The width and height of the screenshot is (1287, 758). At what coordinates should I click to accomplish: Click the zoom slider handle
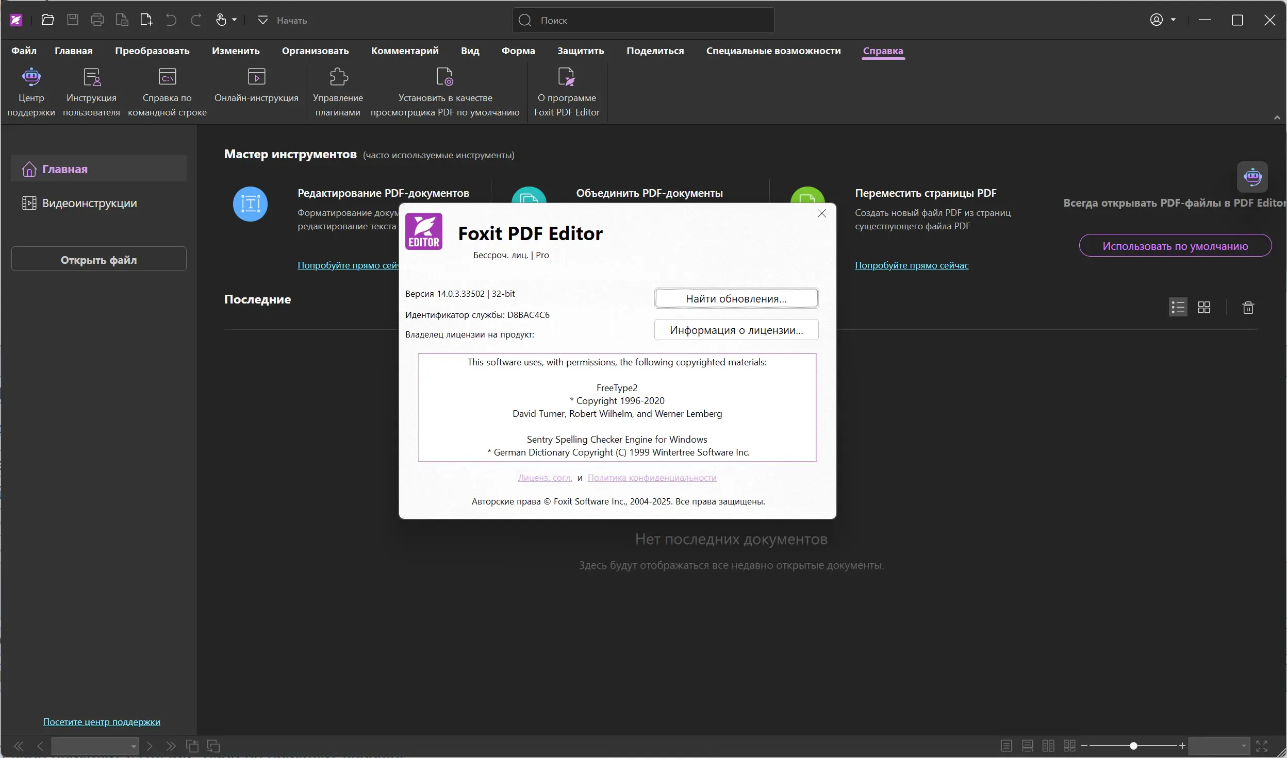pyautogui.click(x=1133, y=746)
